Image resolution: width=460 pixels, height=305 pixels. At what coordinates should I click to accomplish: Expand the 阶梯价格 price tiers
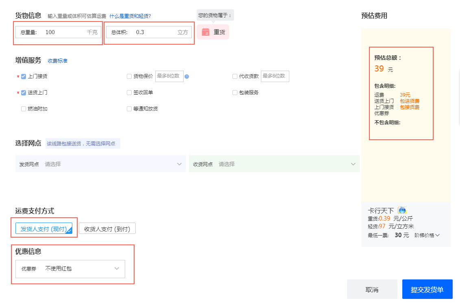(427, 235)
